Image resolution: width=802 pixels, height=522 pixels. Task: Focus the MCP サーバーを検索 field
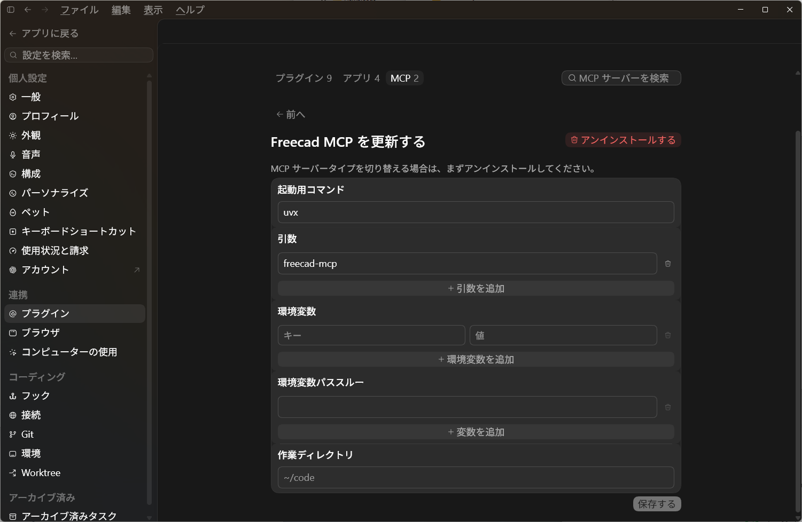621,78
